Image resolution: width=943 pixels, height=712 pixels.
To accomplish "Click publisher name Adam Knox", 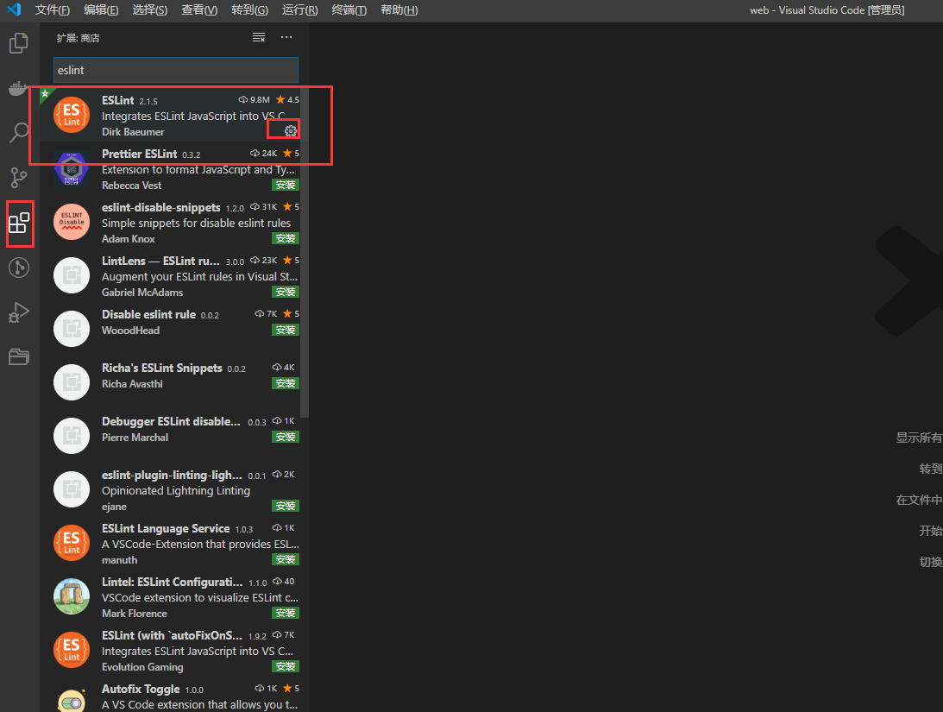I will [x=128, y=239].
